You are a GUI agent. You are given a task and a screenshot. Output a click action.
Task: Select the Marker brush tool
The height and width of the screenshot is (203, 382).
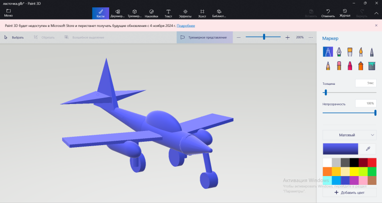(327, 52)
